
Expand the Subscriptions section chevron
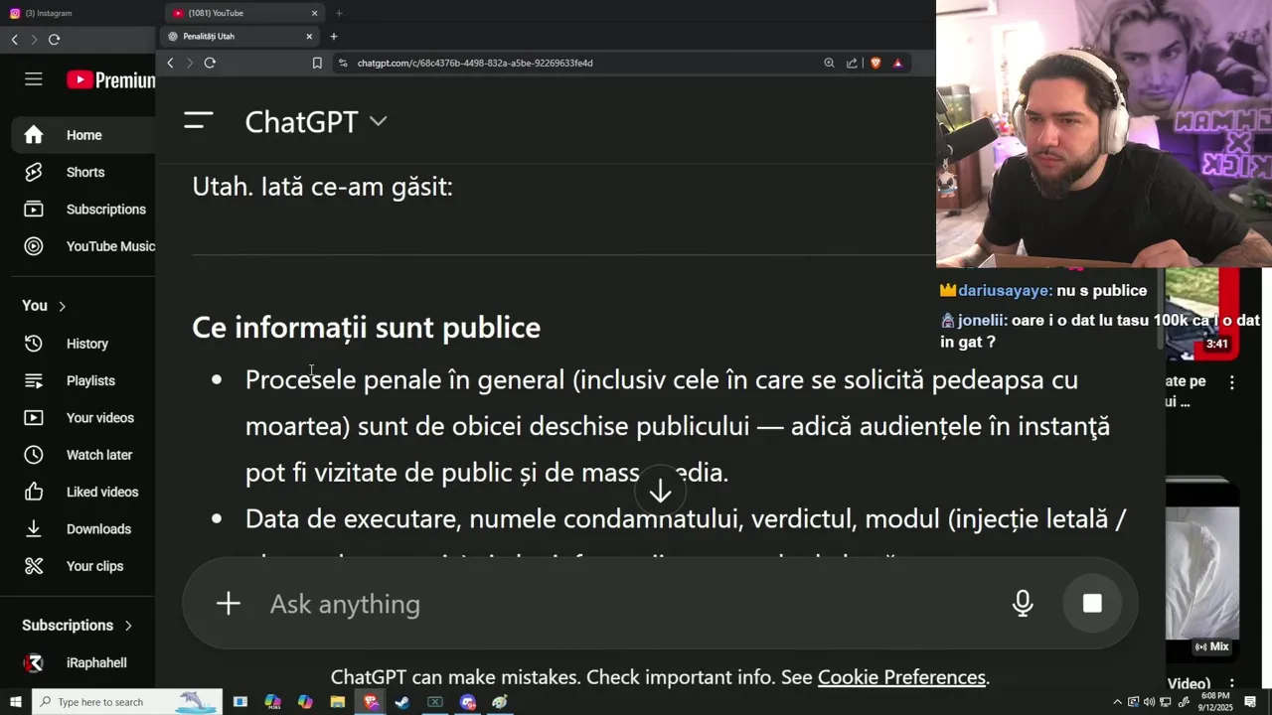tap(128, 626)
